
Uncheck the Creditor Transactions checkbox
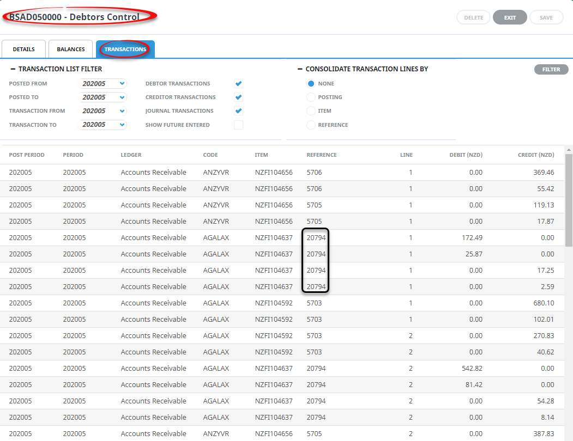click(238, 97)
